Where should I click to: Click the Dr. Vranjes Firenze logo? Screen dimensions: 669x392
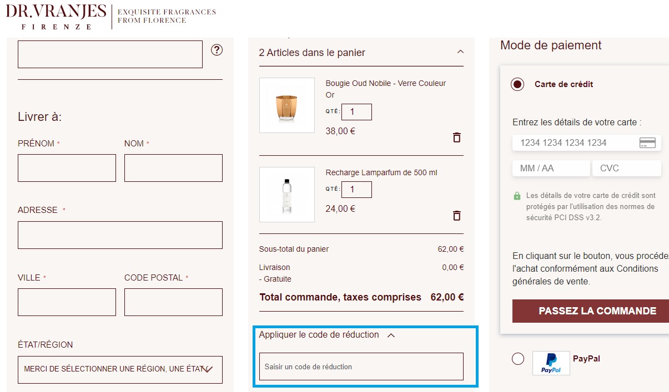coord(56,17)
